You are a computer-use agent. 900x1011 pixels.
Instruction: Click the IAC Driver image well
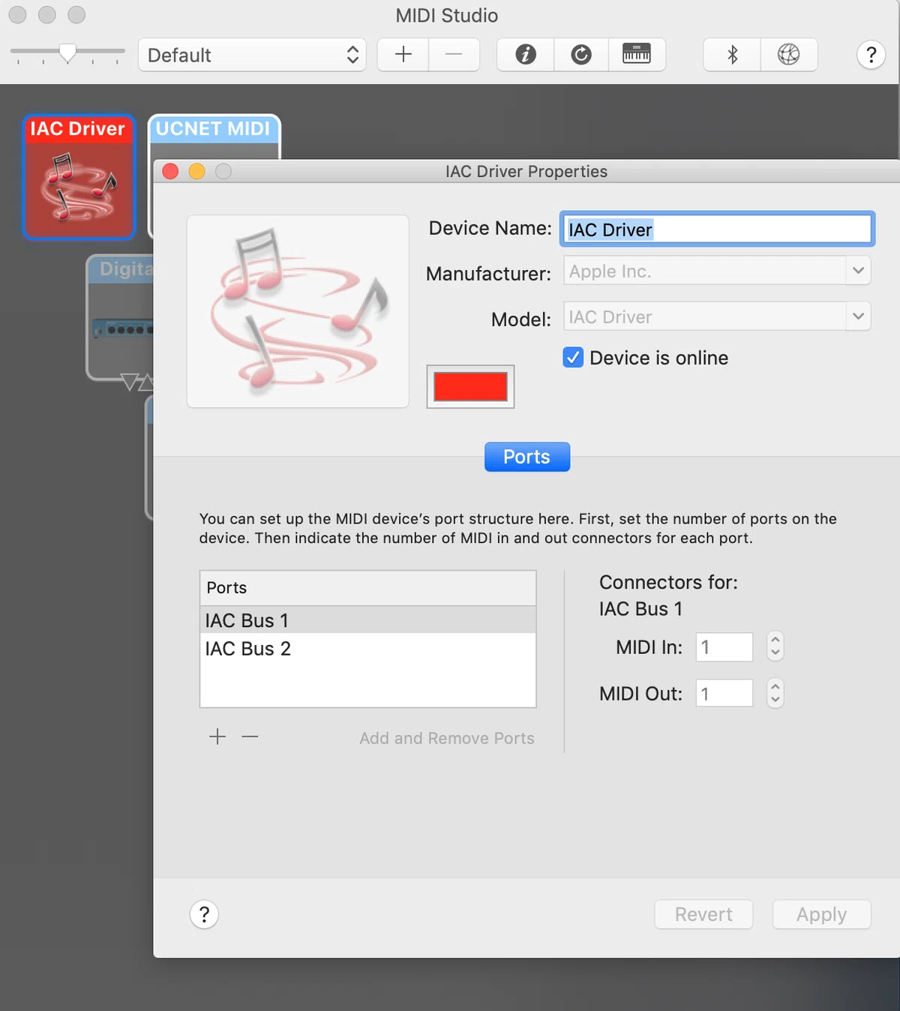298,311
